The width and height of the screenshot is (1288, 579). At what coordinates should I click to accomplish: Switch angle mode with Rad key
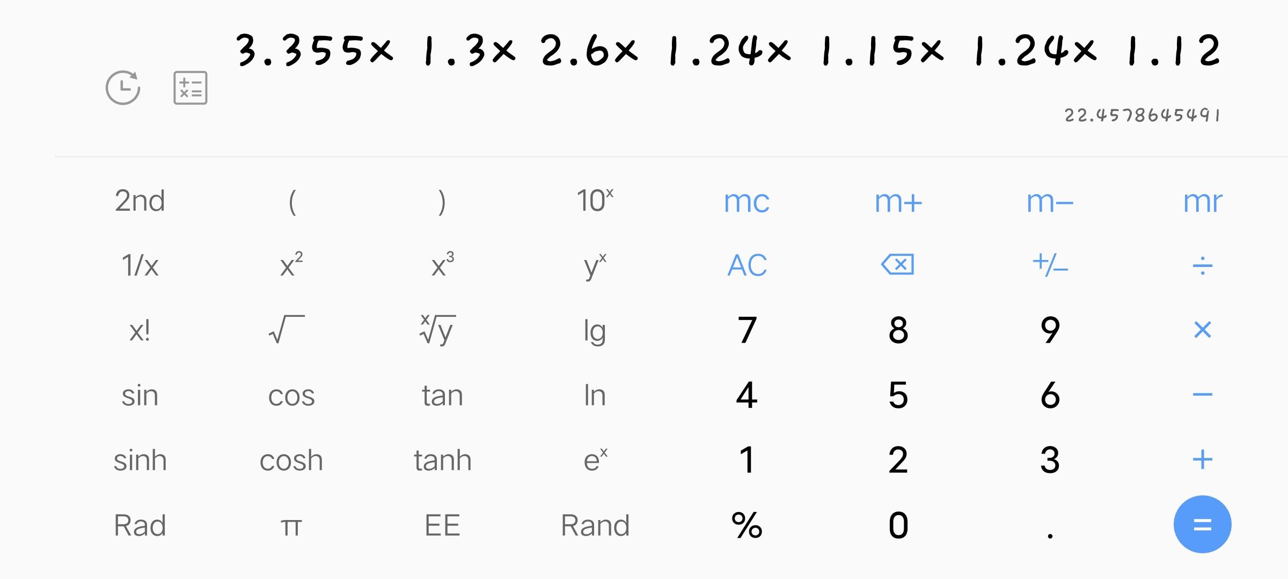coord(140,525)
